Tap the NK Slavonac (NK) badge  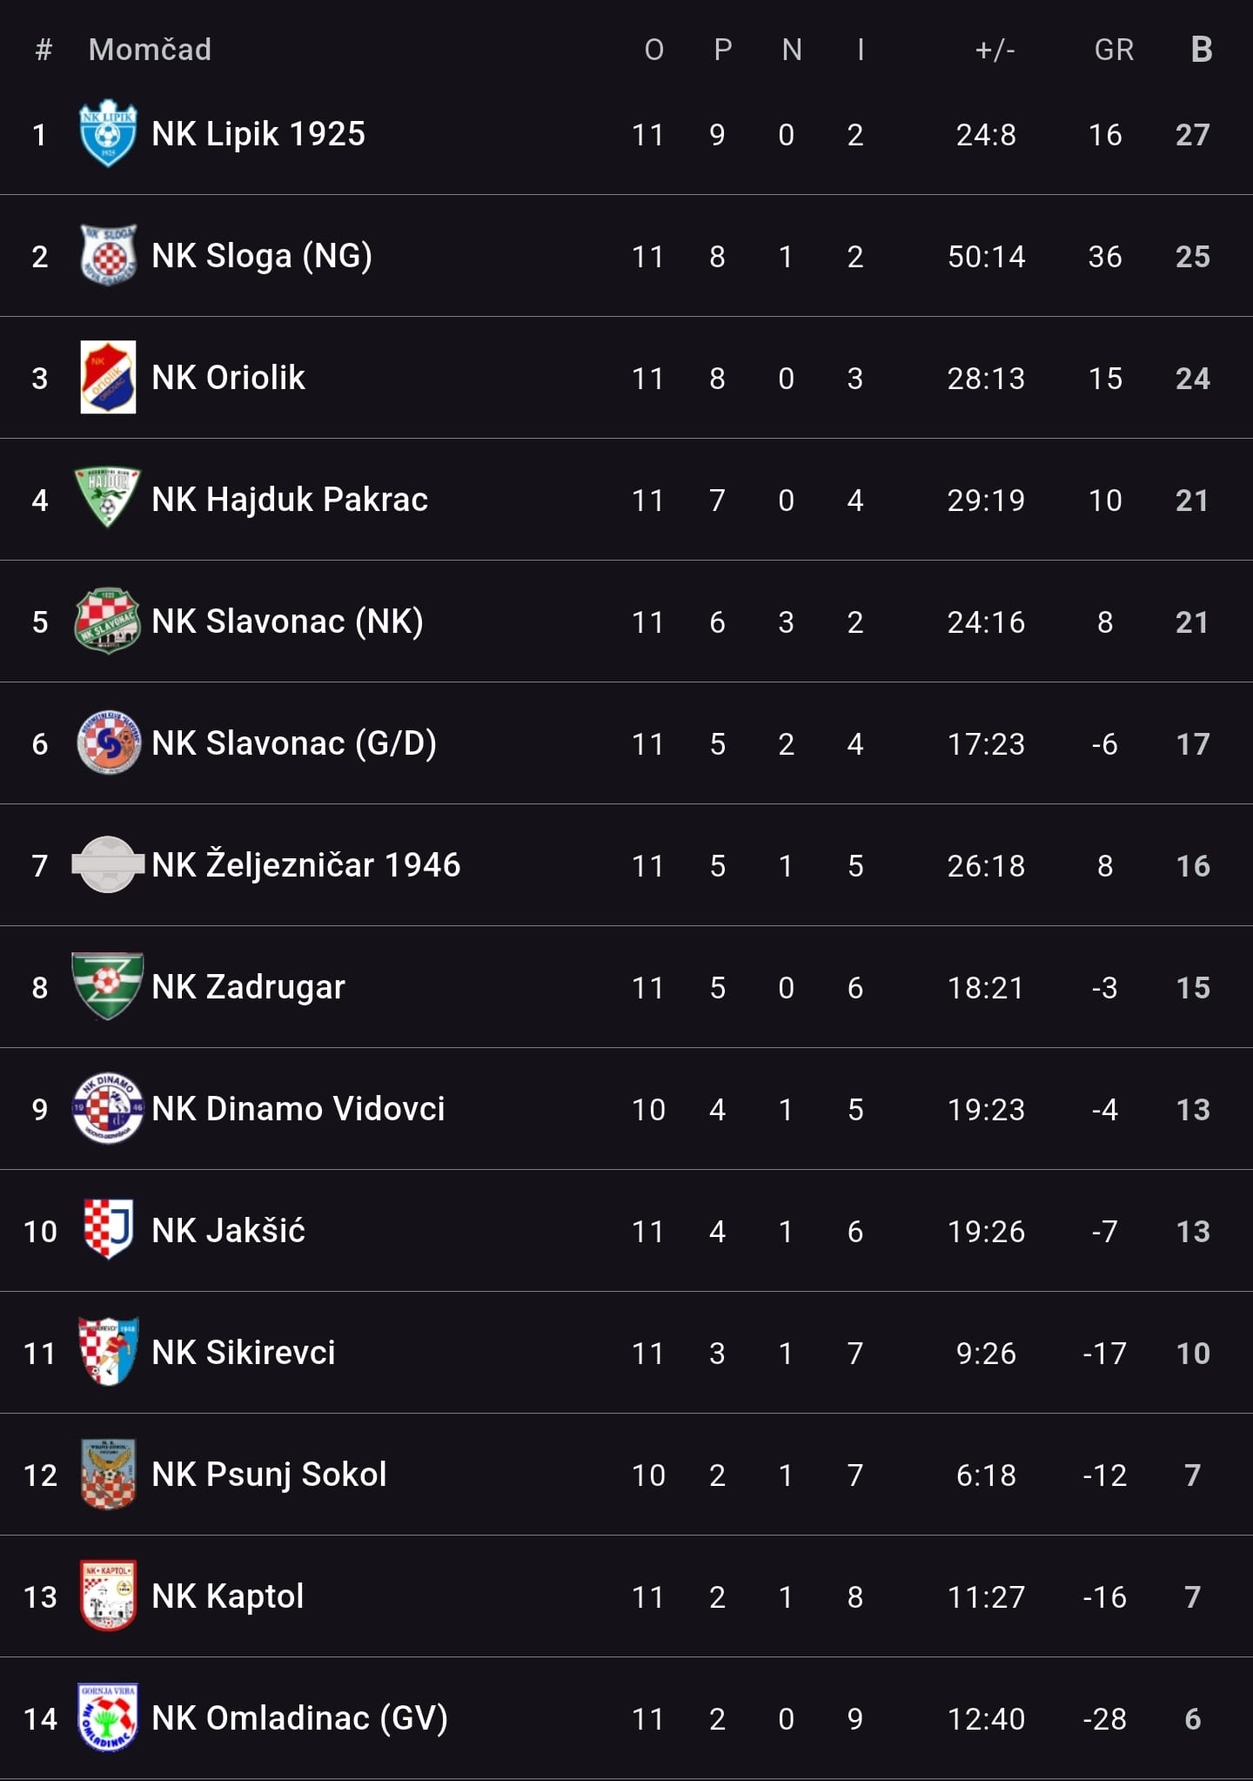(x=107, y=621)
